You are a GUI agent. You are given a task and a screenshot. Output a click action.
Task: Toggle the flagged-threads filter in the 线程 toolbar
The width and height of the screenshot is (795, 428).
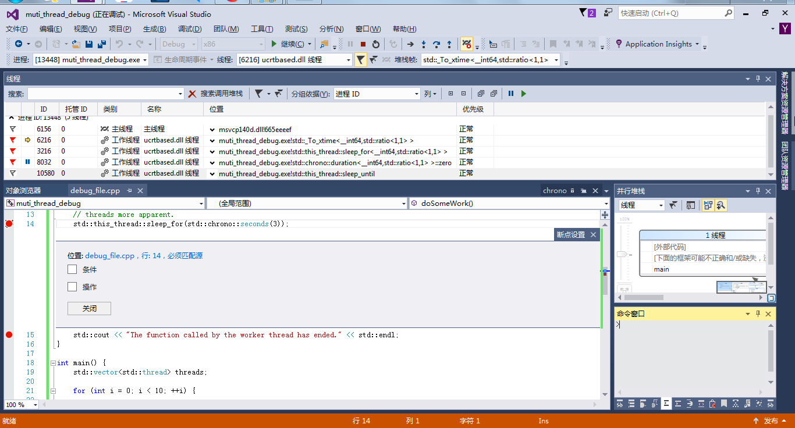pos(257,94)
